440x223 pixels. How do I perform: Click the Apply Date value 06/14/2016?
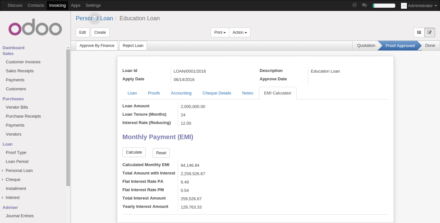pos(184,80)
